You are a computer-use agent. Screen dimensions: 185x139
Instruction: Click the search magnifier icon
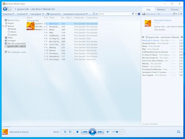point(133,14)
